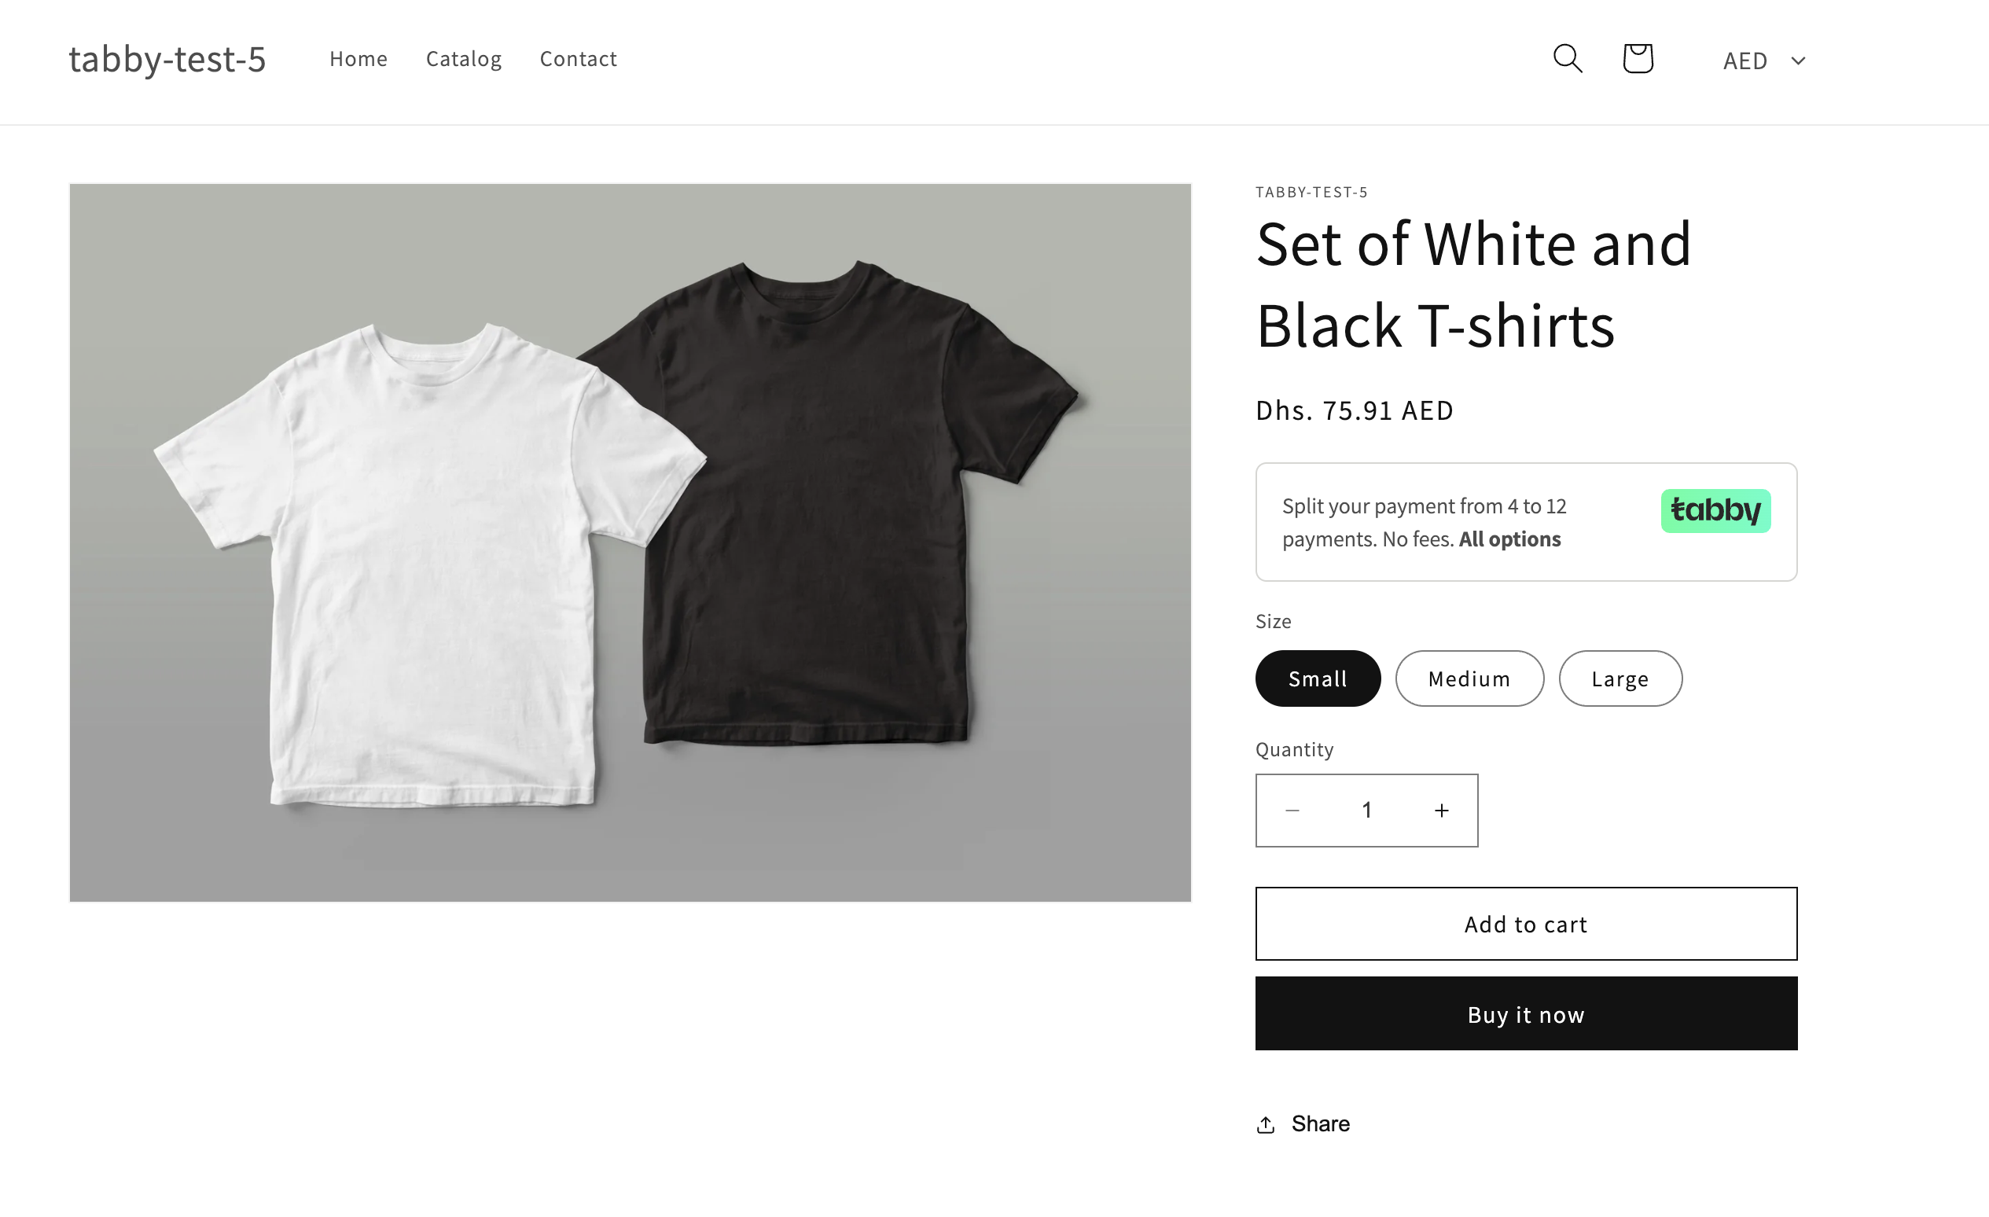Select the Large size option
Viewport: 1989px width, 1217px height.
[x=1620, y=678]
